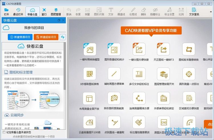Select the 画直线 draw line tool
Image resolution: width=214 pixels, height=140 pixels.
pos(121,12)
